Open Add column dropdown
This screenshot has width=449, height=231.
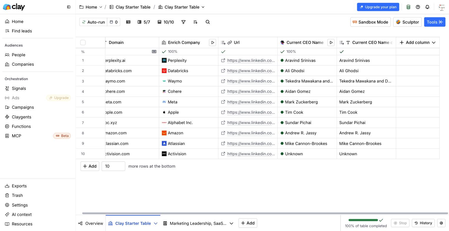(x=418, y=42)
